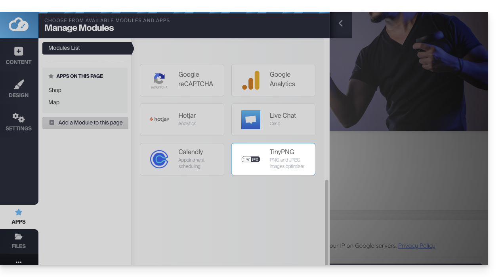
Task: Click Add a Module to this page
Action: [86, 123]
